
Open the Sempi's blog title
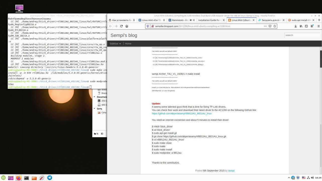pyautogui.click(x=124, y=35)
